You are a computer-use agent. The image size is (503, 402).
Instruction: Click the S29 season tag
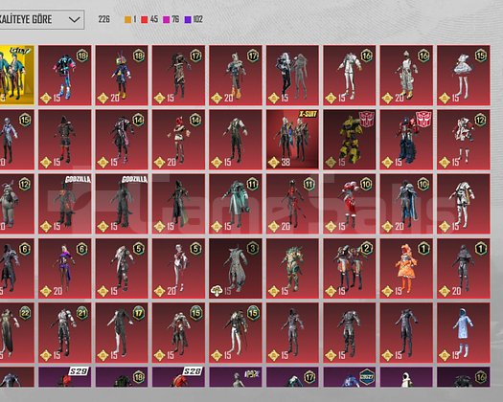[x=79, y=371]
